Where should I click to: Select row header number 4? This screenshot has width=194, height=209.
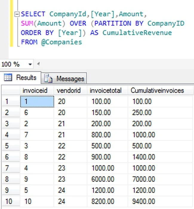11,135
